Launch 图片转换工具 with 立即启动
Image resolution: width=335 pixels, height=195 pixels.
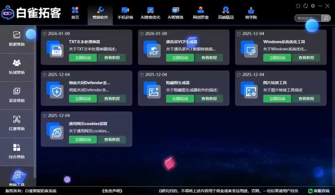277,99
